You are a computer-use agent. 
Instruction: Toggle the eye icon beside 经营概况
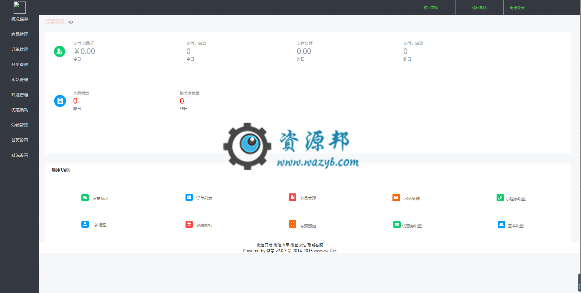click(71, 22)
